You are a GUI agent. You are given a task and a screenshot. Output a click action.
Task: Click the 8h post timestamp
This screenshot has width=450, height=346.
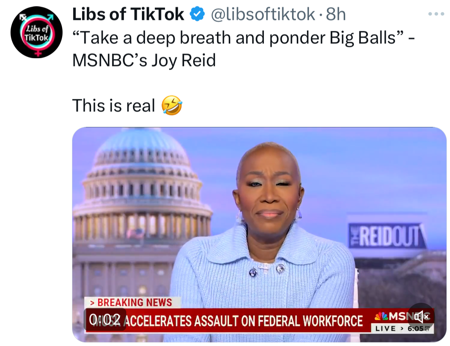[336, 14]
